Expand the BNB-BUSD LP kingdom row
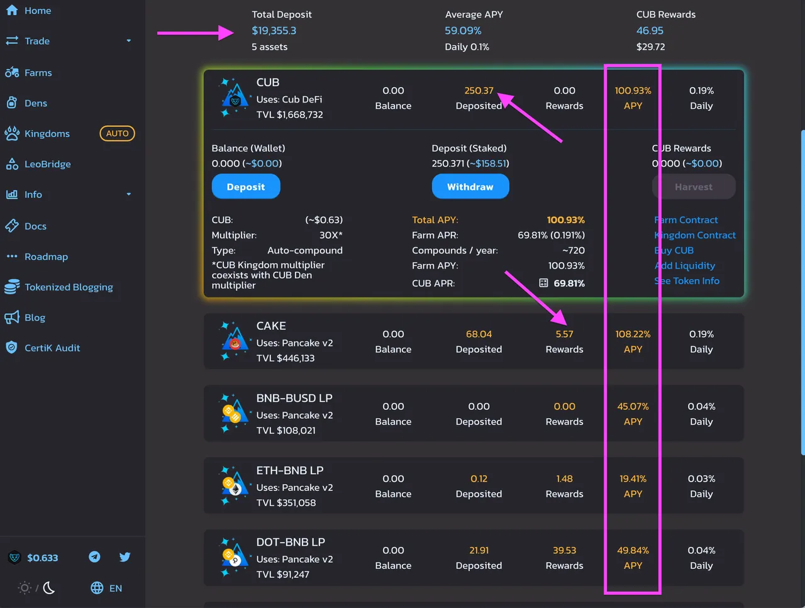This screenshot has width=805, height=608. coord(474,414)
